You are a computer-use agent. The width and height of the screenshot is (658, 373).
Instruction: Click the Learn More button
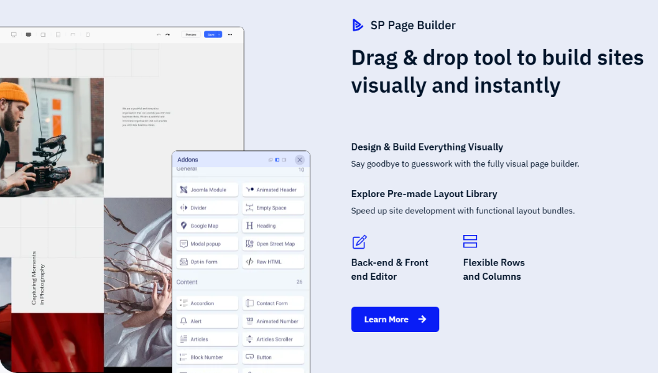coord(395,320)
